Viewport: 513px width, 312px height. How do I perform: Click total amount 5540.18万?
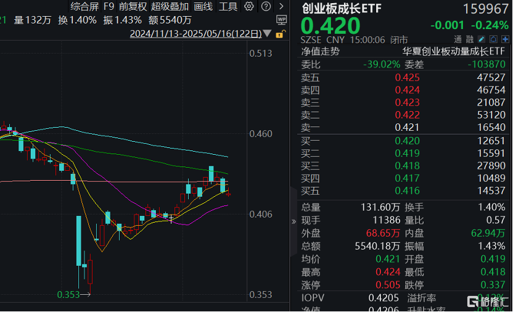[x=377, y=246]
